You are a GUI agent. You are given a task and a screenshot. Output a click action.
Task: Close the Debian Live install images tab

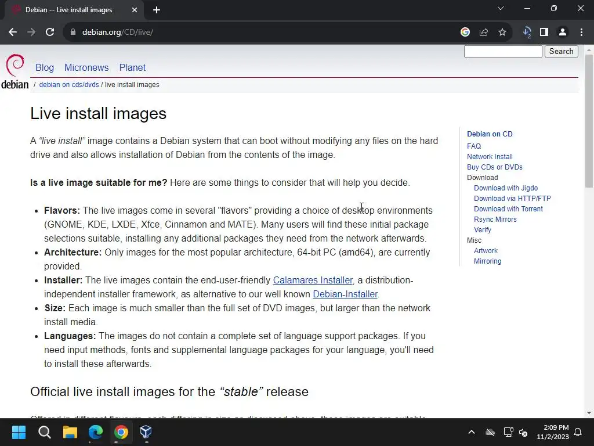point(135,10)
